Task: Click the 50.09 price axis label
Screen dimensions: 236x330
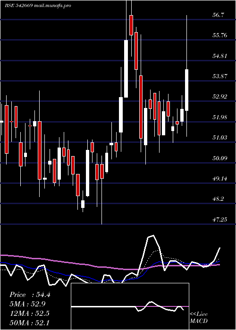Action: pos(220,158)
